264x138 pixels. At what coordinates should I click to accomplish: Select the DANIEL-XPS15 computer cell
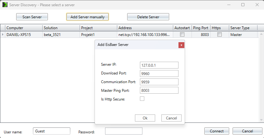[24, 35]
